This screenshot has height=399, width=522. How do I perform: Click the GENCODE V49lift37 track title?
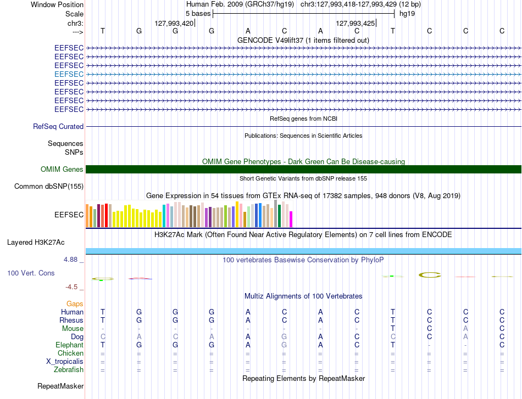(303, 40)
